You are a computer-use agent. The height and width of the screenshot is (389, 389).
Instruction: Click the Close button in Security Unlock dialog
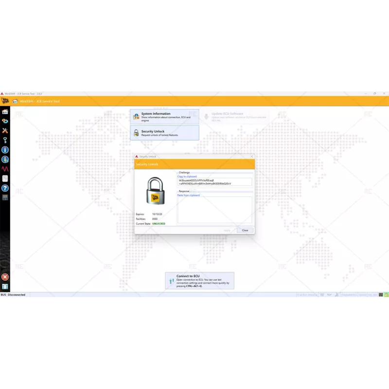click(x=245, y=230)
